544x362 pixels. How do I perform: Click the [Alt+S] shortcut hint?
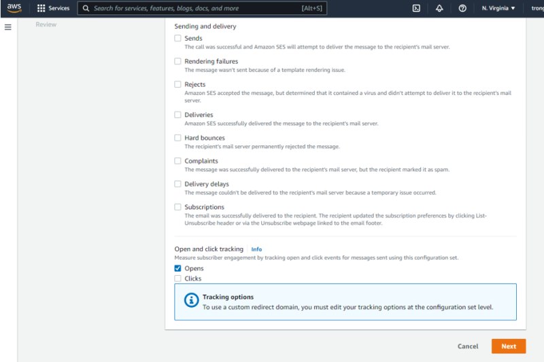[x=311, y=8]
